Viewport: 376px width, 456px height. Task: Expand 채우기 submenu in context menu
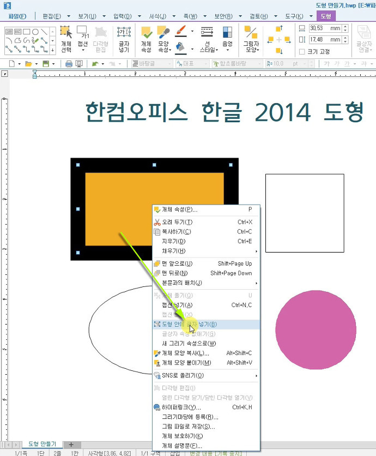point(256,251)
